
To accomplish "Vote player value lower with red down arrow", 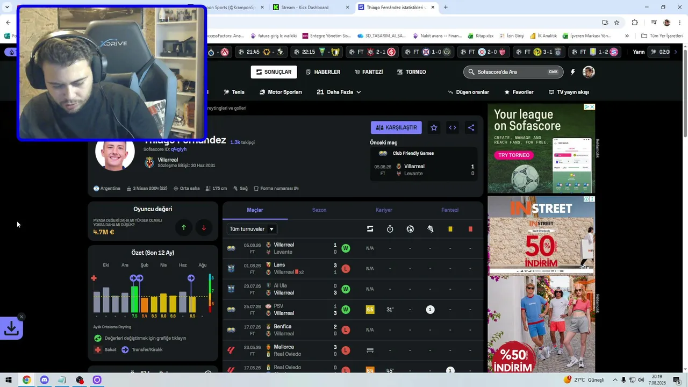I will click(204, 227).
